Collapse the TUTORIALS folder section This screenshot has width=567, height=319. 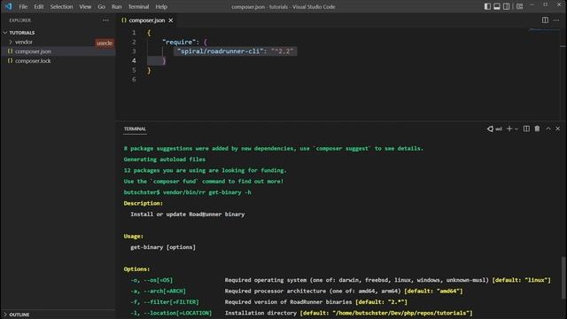pos(5,33)
